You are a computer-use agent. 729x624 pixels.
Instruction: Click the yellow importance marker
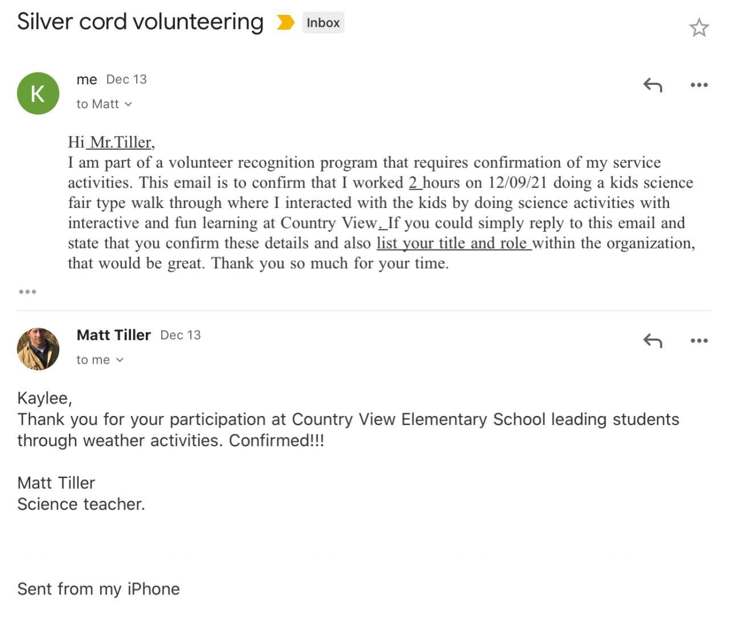pyautogui.click(x=285, y=23)
